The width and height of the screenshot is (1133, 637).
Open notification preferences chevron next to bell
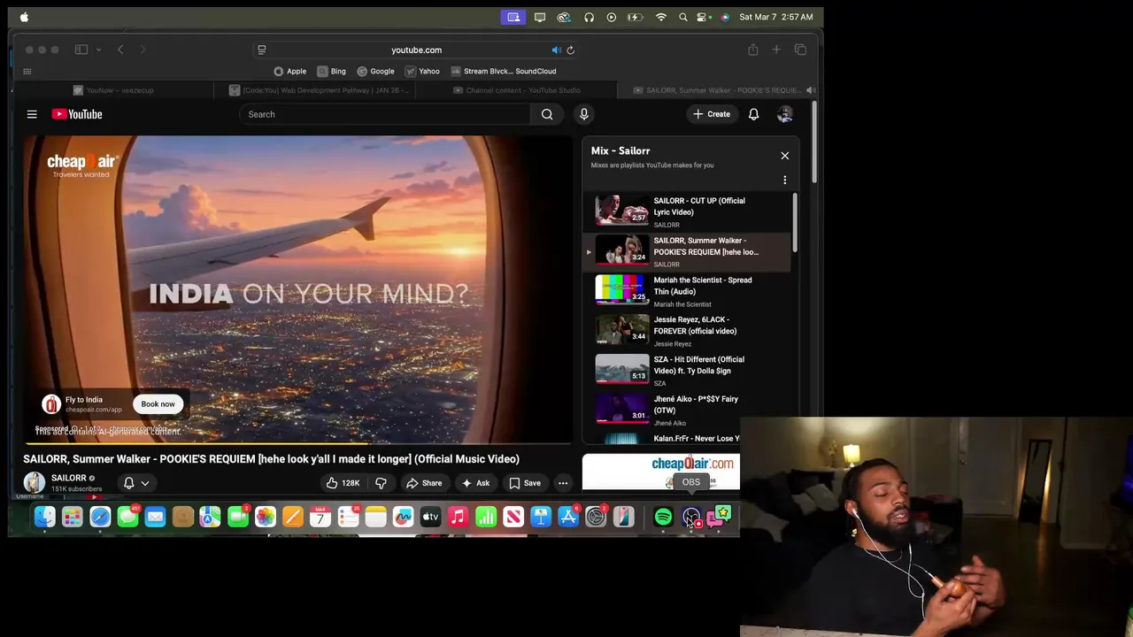click(x=145, y=483)
